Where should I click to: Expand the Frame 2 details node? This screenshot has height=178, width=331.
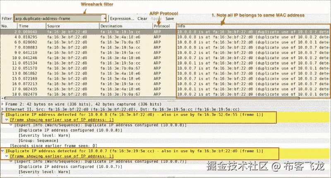2,104
